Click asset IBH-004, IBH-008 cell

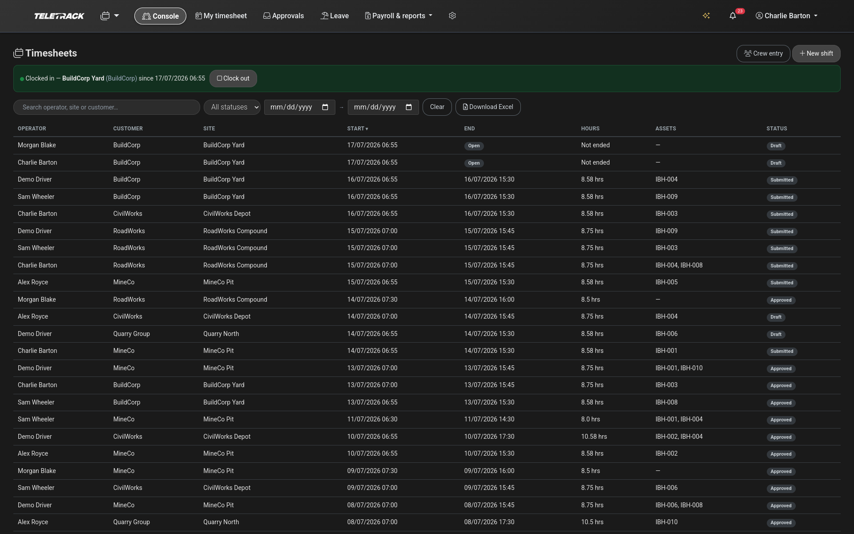click(679, 265)
